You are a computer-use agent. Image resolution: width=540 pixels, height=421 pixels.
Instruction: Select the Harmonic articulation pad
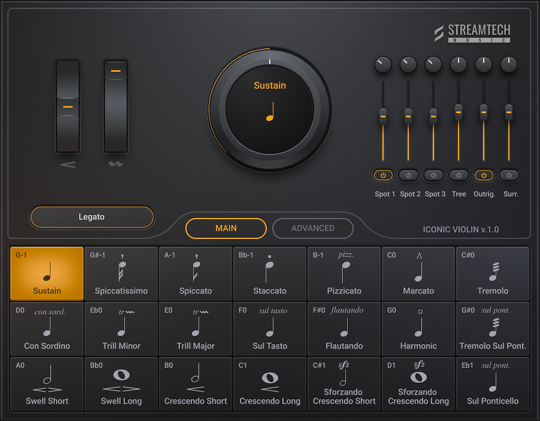click(x=418, y=329)
